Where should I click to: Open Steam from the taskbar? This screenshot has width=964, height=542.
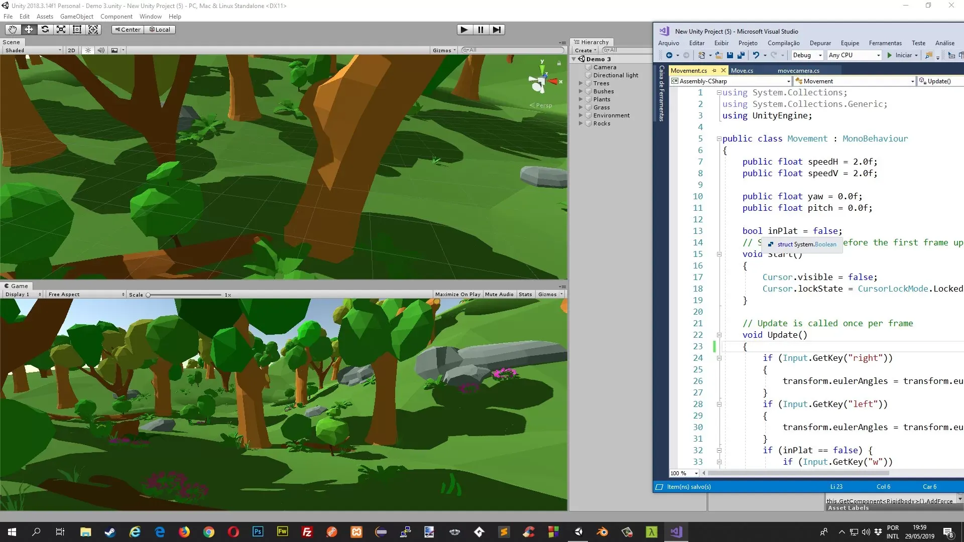pyautogui.click(x=110, y=532)
